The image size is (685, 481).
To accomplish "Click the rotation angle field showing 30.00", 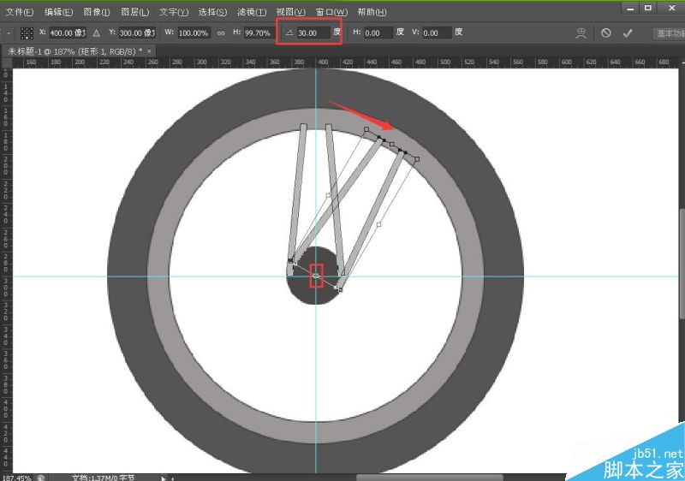I will tap(313, 33).
